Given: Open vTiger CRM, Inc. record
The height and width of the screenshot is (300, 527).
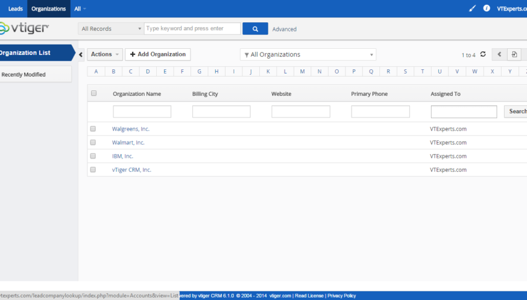Looking at the screenshot, I should click(x=131, y=170).
